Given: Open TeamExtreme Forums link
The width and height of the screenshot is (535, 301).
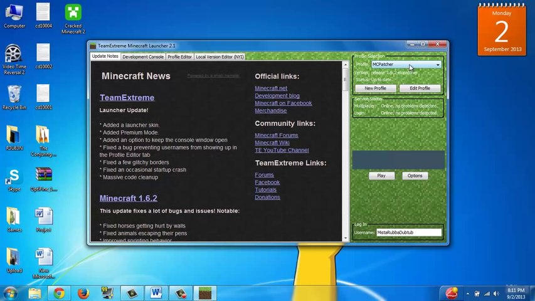Looking at the screenshot, I should click(264, 175).
